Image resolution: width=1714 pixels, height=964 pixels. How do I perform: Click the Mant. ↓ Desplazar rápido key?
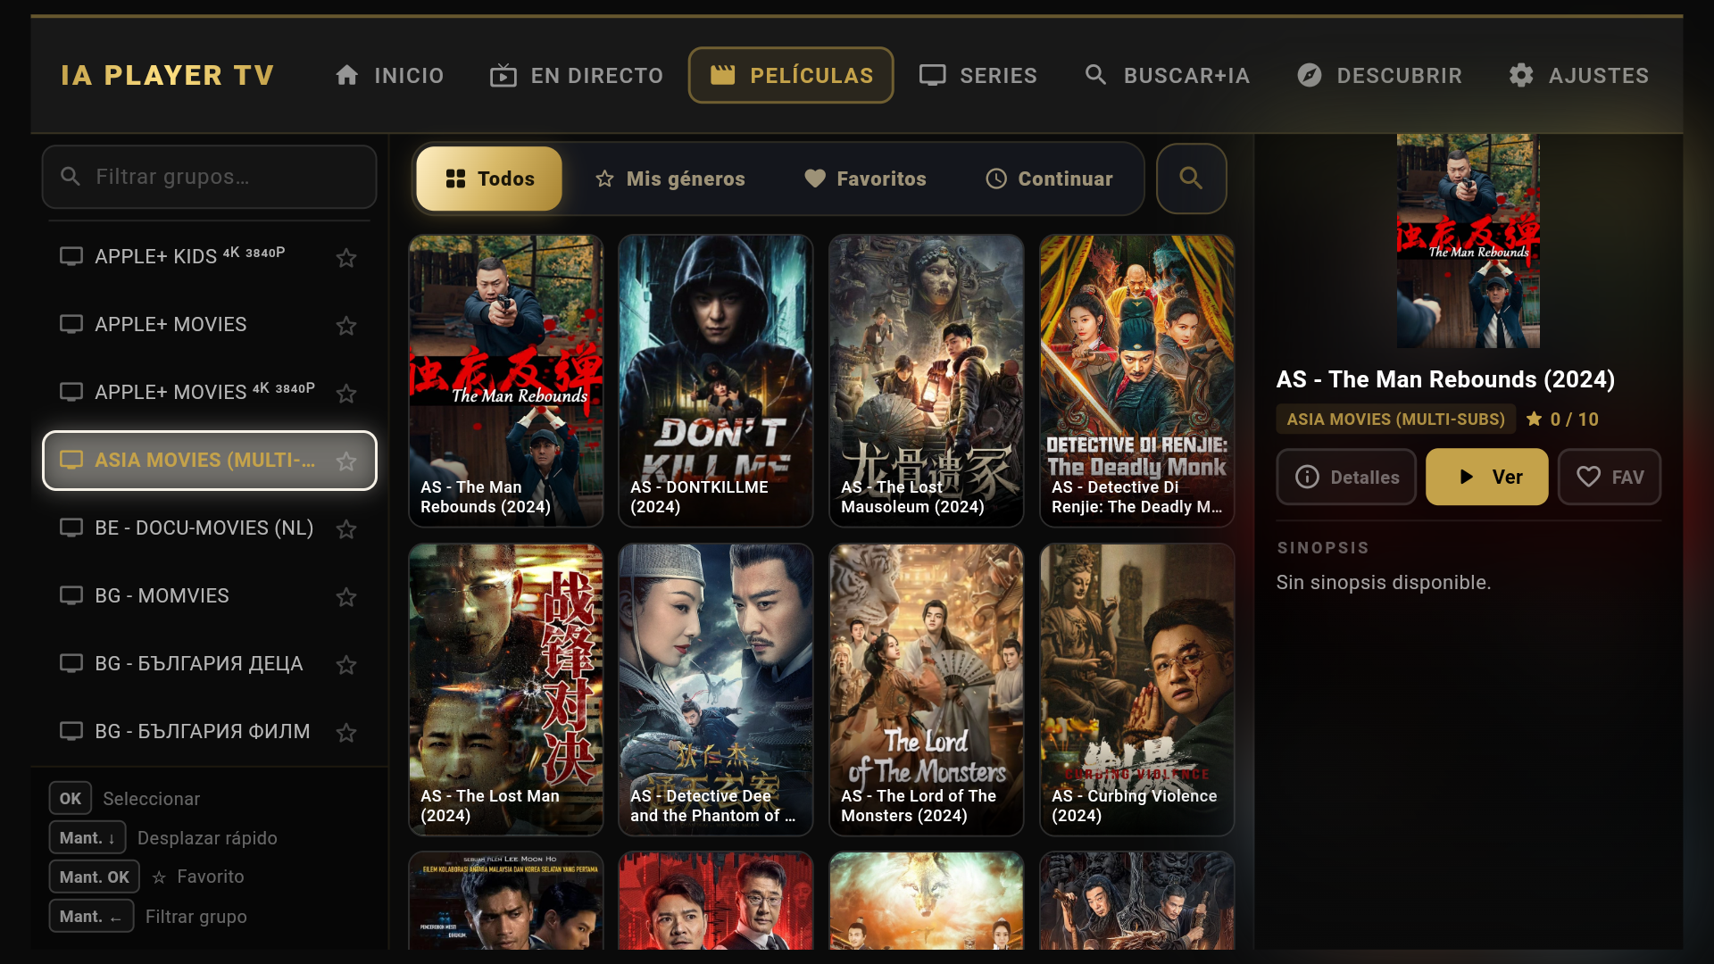[87, 838]
